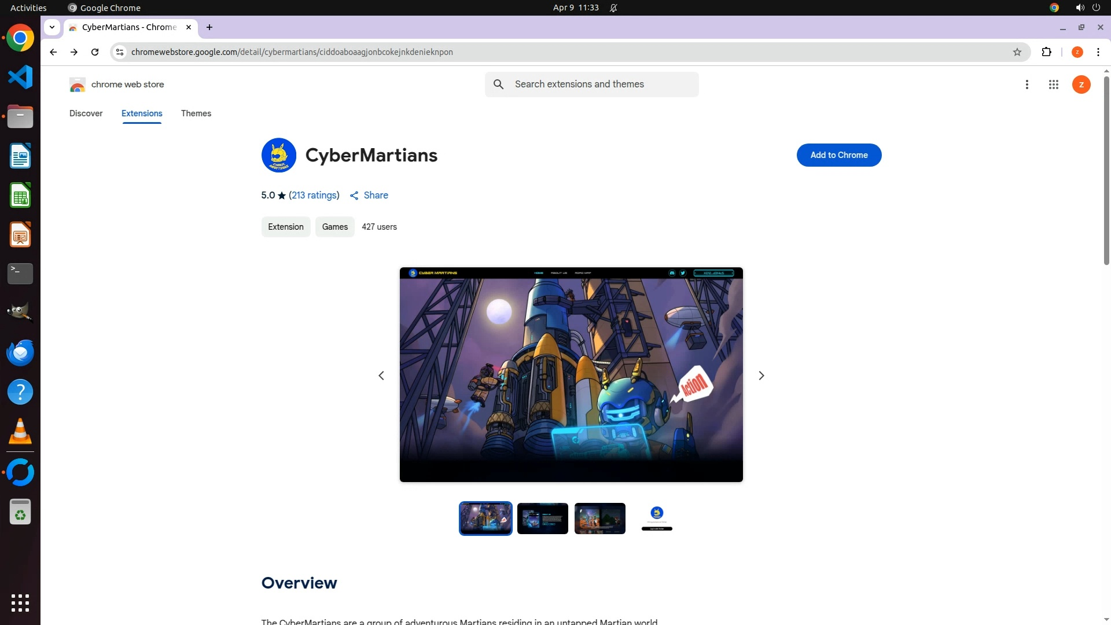
Task: Show next screenshot with right chevron
Action: pyautogui.click(x=761, y=376)
